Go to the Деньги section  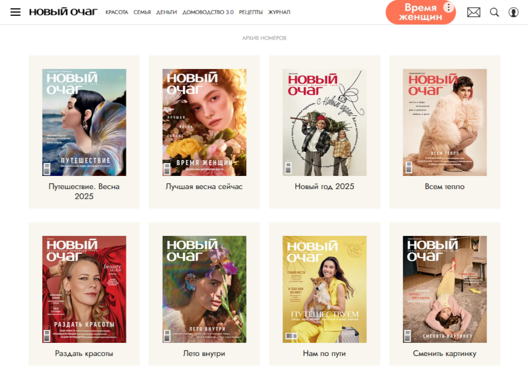click(166, 12)
